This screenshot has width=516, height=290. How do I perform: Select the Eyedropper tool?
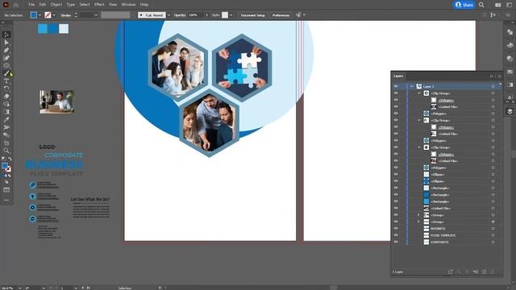(x=6, y=119)
